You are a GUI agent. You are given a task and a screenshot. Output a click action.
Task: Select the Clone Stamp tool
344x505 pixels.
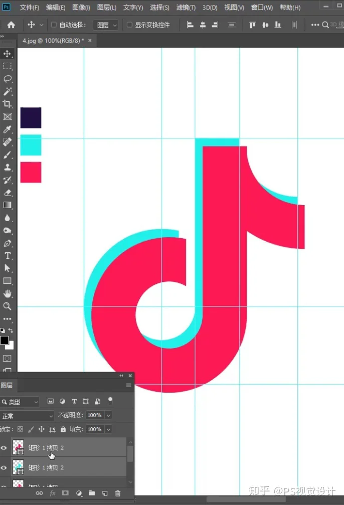(7, 167)
